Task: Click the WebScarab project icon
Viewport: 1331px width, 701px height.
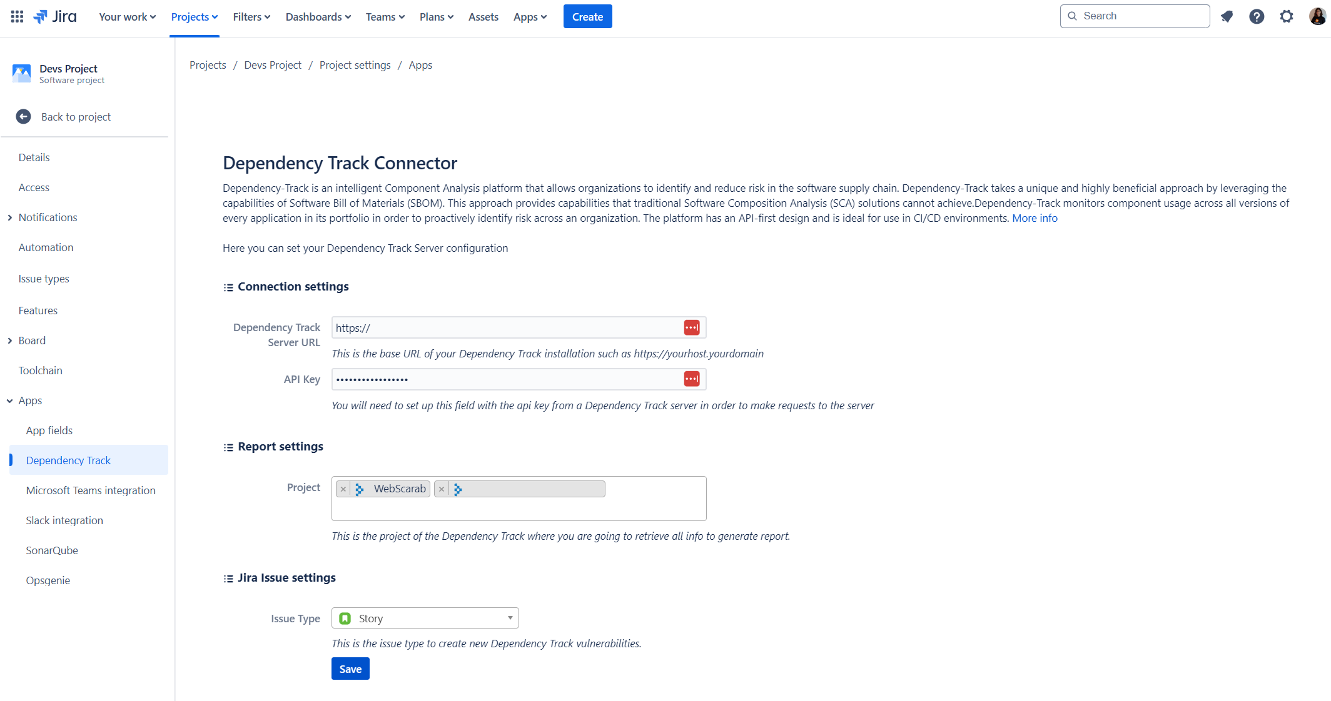Action: 360,489
